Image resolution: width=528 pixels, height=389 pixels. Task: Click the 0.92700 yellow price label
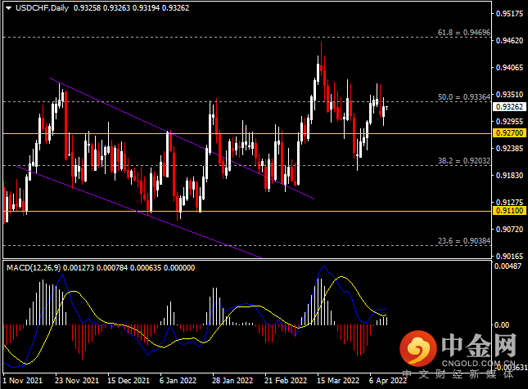510,133
